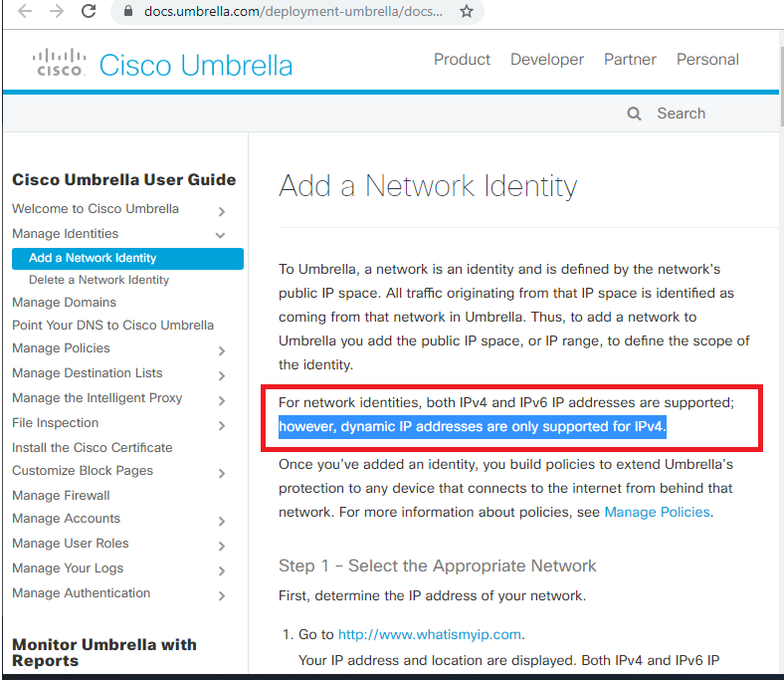784x680 pixels.
Task: Open the http://www.whatismyip.com link
Action: [430, 634]
